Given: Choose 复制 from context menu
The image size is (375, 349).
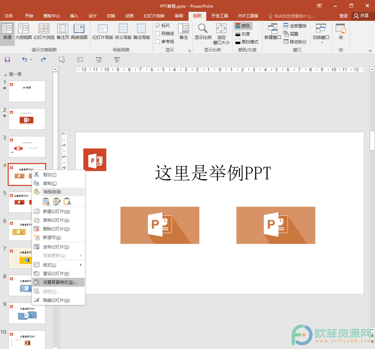Looking at the screenshot, I should (59, 183).
